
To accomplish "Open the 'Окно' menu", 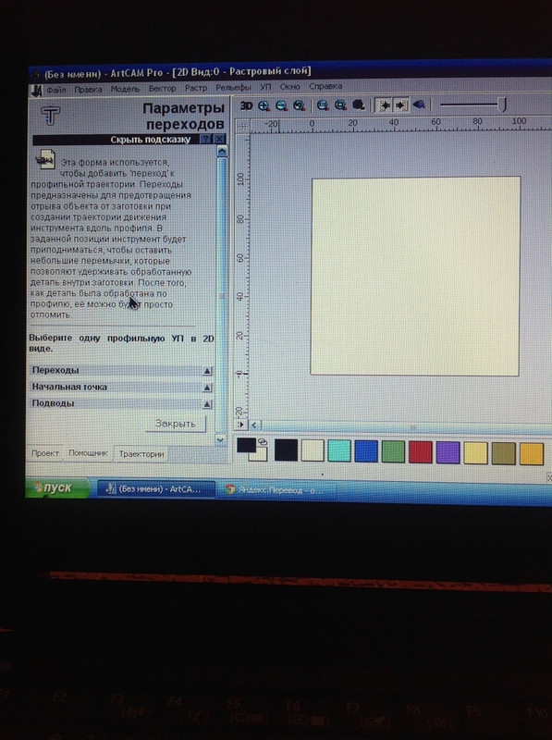I will (289, 87).
